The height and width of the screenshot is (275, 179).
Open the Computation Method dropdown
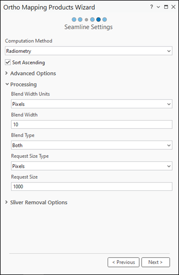(x=89, y=51)
